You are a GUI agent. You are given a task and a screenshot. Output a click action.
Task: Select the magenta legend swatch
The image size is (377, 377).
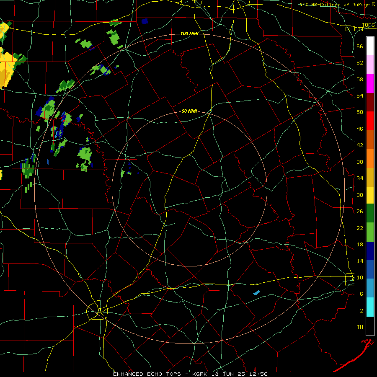[370, 83]
